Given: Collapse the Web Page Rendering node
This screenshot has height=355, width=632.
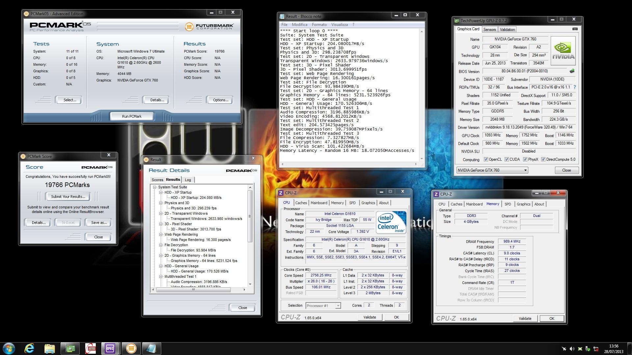Looking at the screenshot, I should pos(161,234).
